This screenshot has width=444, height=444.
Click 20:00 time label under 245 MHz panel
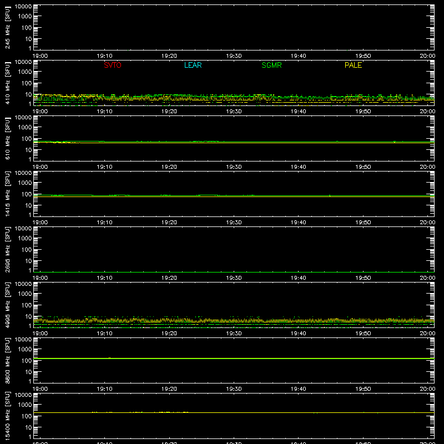427,56
